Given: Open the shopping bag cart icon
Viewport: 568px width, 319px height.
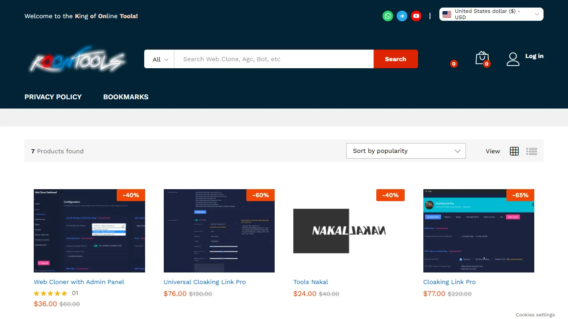Looking at the screenshot, I should 482,58.
